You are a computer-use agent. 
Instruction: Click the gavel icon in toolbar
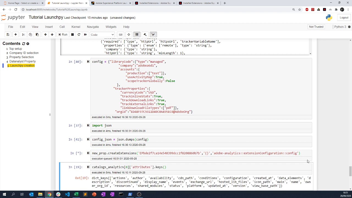point(145,35)
